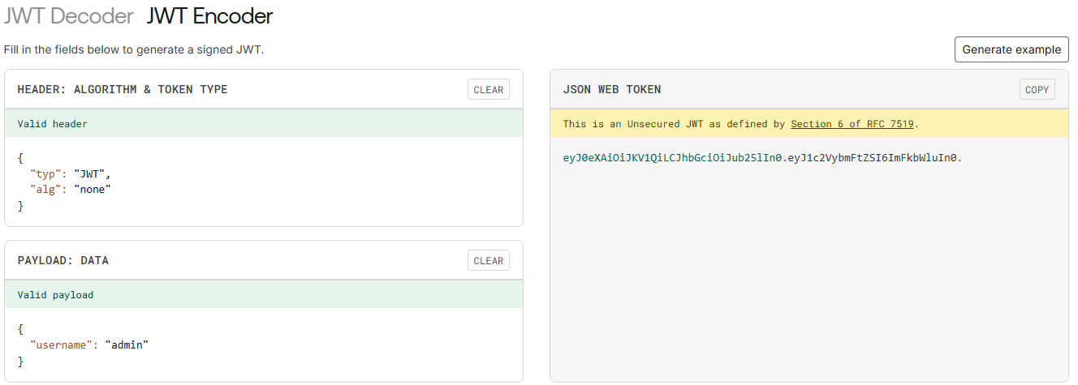
Task: Click the JSON WEB TOKEN panel title
Action: [611, 90]
